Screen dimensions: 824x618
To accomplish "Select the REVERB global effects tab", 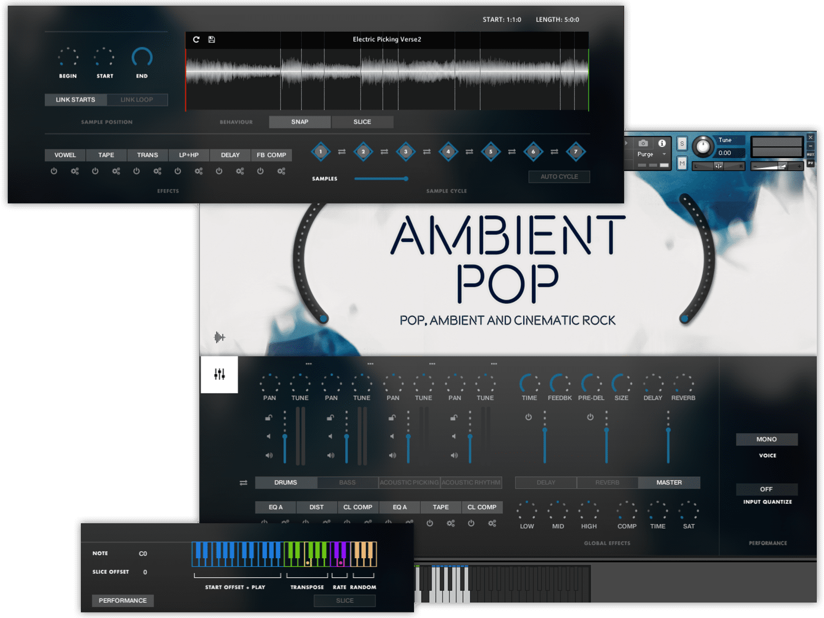I will pyautogui.click(x=607, y=483).
